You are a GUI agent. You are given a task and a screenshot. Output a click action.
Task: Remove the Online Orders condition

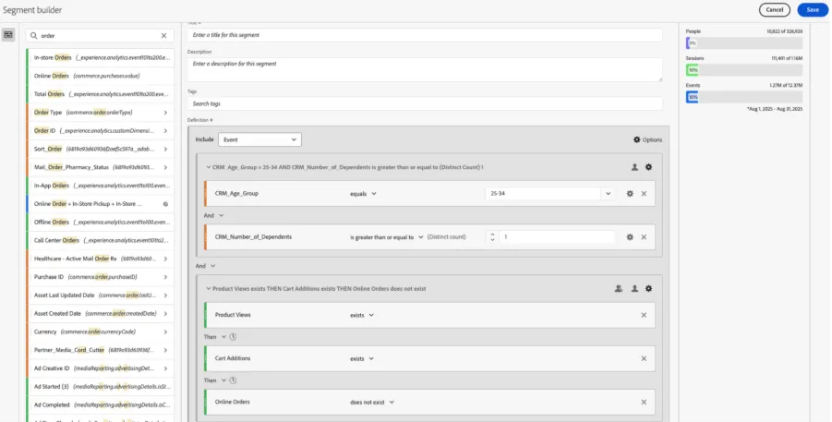click(x=644, y=402)
